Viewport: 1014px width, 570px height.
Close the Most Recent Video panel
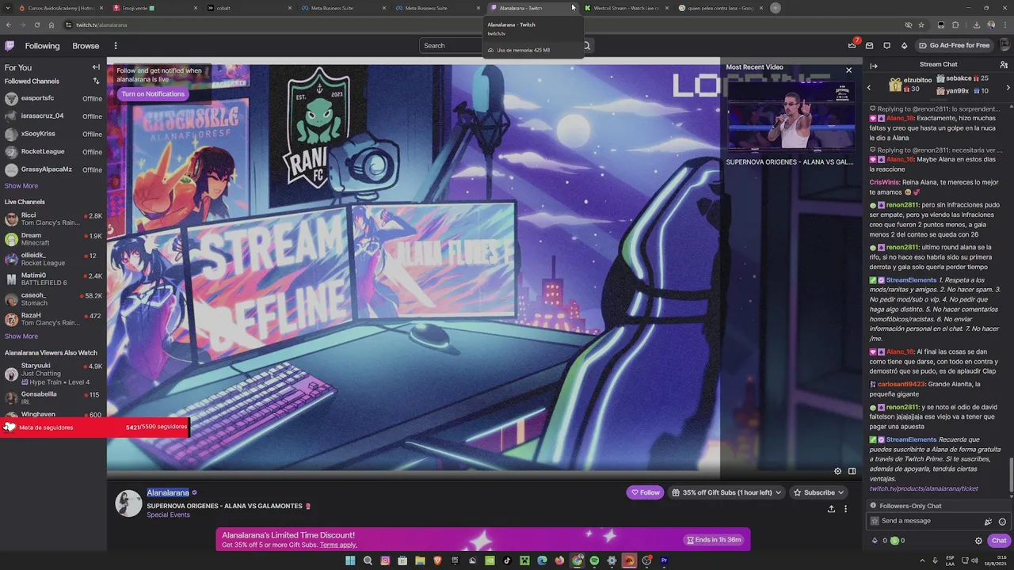click(848, 70)
